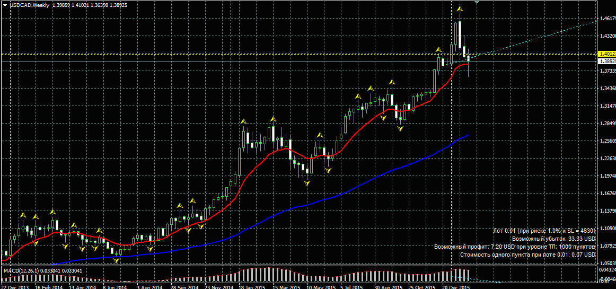
Task: Click the 20 Dec 2015 date label
Action: coord(456,287)
